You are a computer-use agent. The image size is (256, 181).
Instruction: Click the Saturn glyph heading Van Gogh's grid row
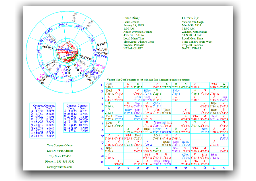(x=102, y=124)
